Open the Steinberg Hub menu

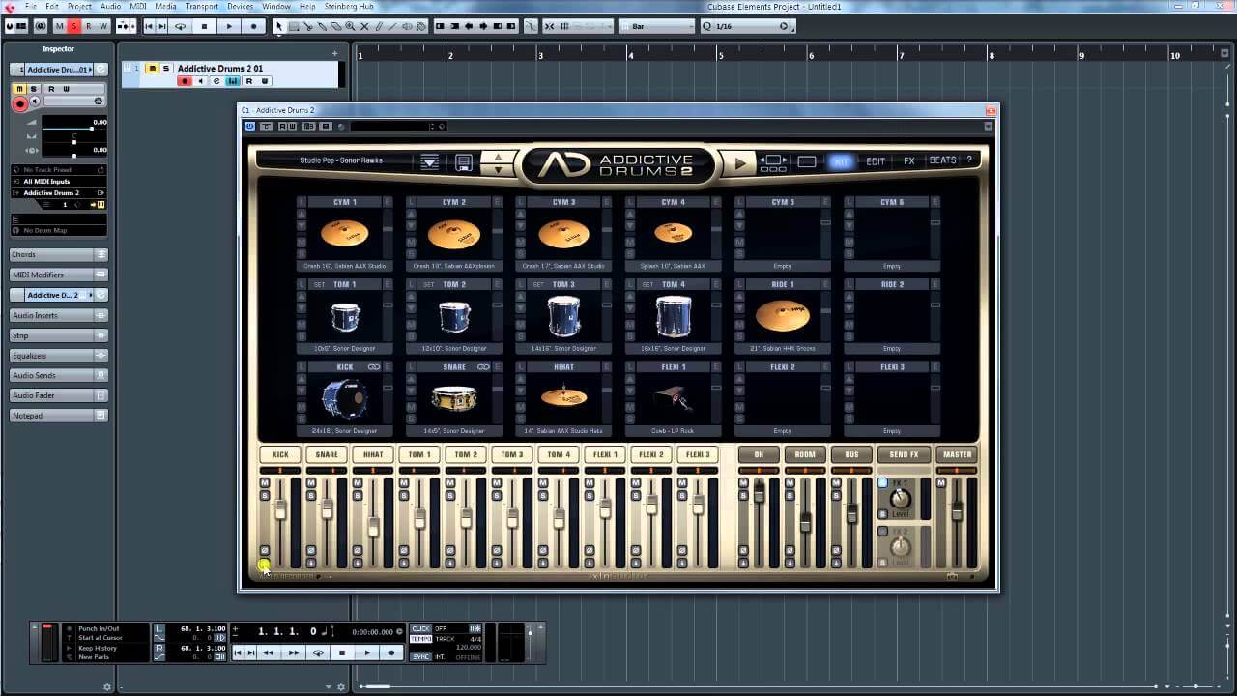pyautogui.click(x=349, y=6)
